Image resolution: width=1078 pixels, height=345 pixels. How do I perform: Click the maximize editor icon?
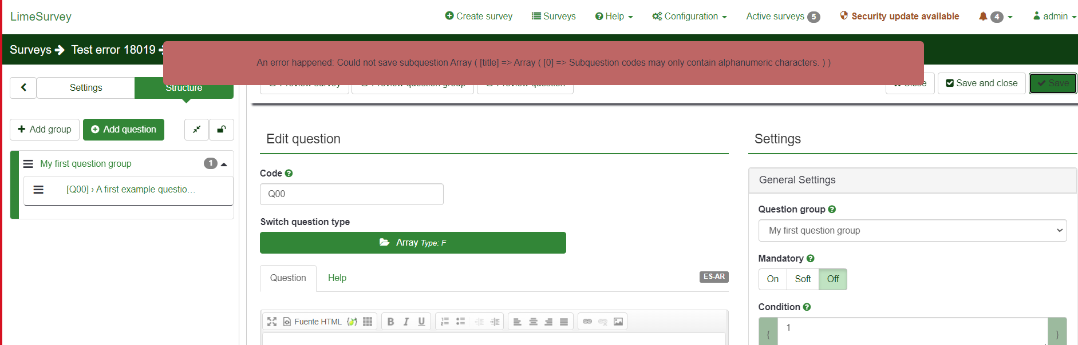coord(272,322)
